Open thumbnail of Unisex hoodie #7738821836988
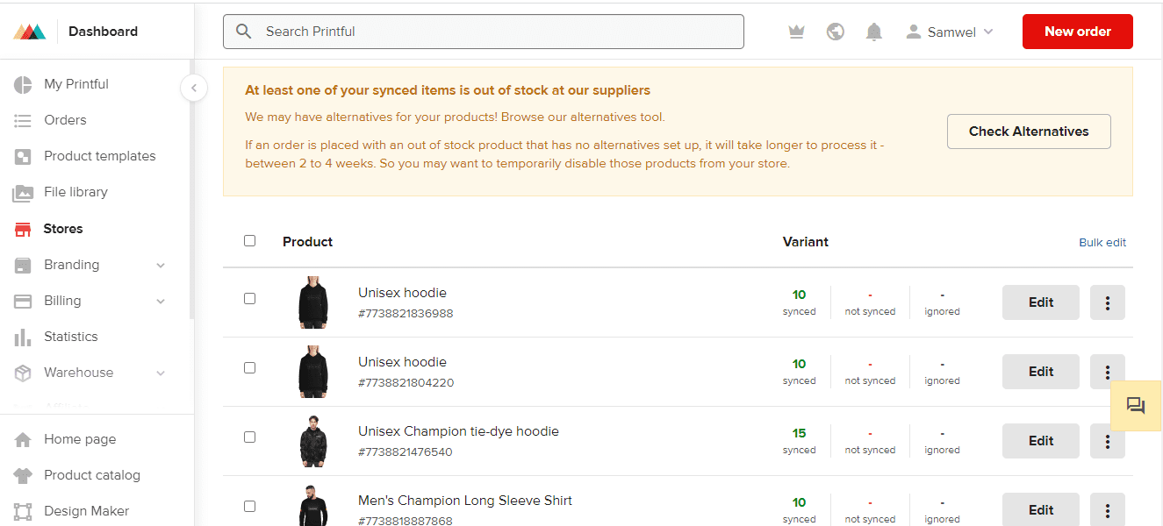This screenshot has width=1163, height=526. 312,302
